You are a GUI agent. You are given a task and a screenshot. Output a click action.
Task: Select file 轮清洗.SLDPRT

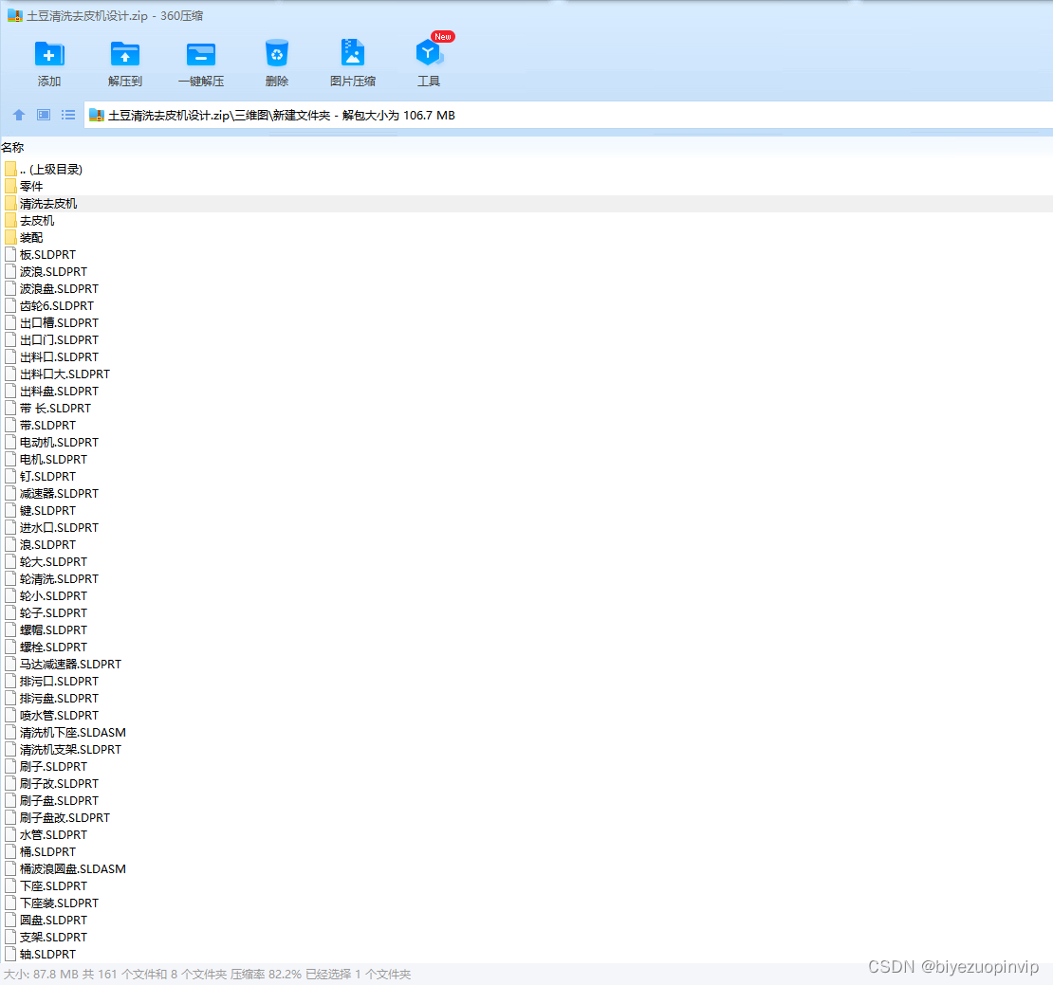click(x=59, y=579)
